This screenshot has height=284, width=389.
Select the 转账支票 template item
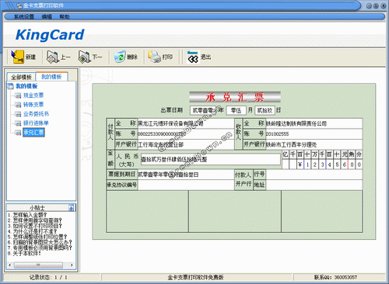33,105
